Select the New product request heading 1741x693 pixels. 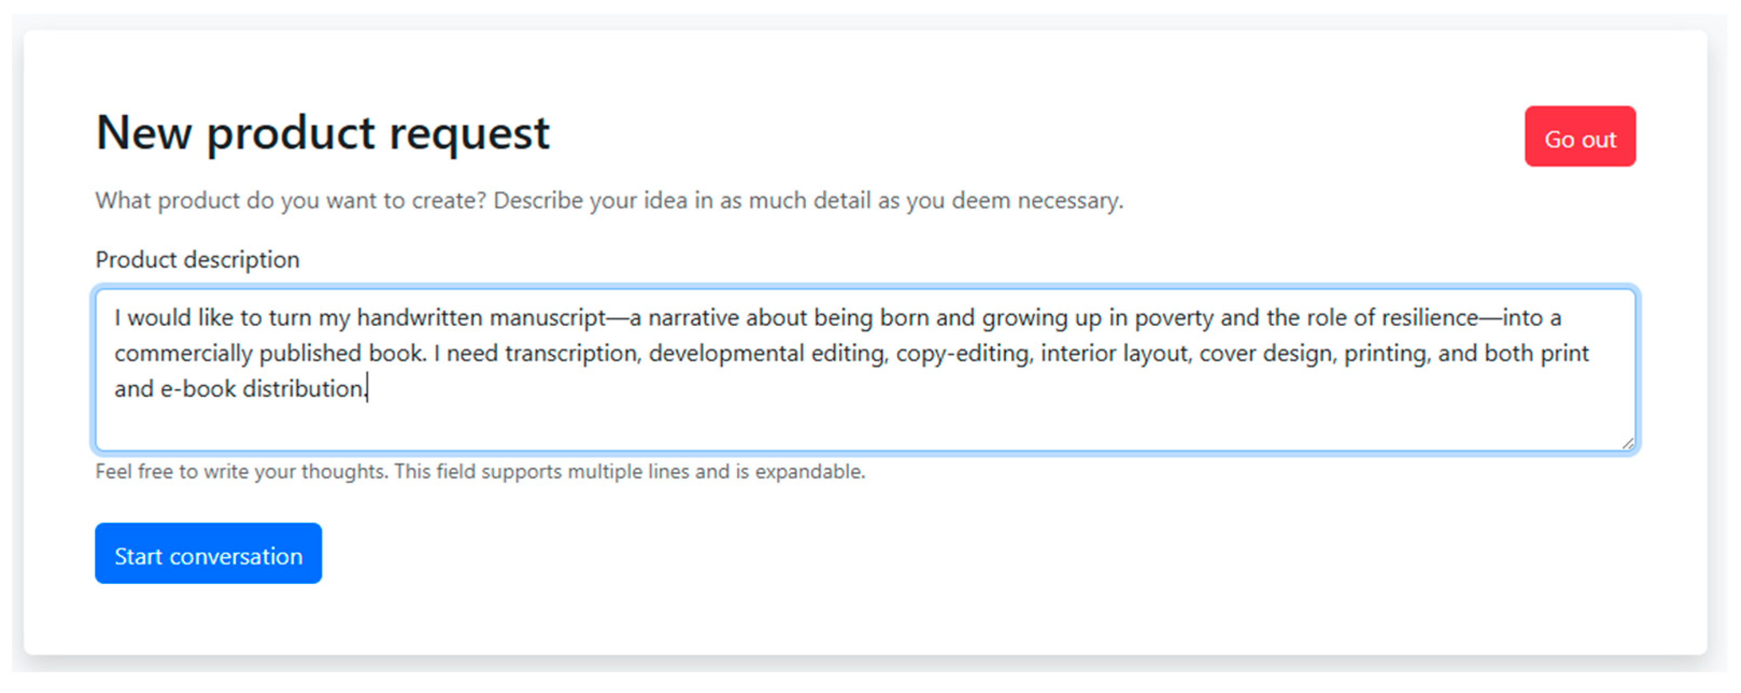point(323,132)
